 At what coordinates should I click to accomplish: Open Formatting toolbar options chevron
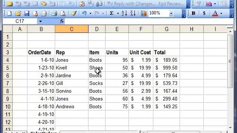(x=231, y=14)
